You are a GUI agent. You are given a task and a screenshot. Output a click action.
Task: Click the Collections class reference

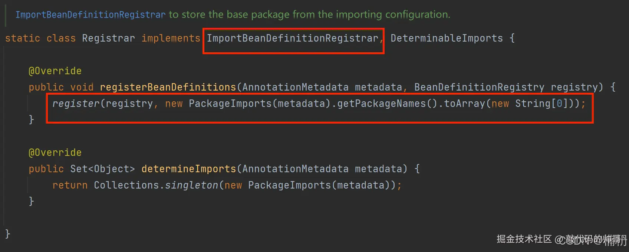(126, 185)
